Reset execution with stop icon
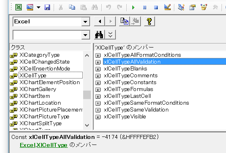Viewport: 226px width, 153px height. pyautogui.click(x=156, y=7)
